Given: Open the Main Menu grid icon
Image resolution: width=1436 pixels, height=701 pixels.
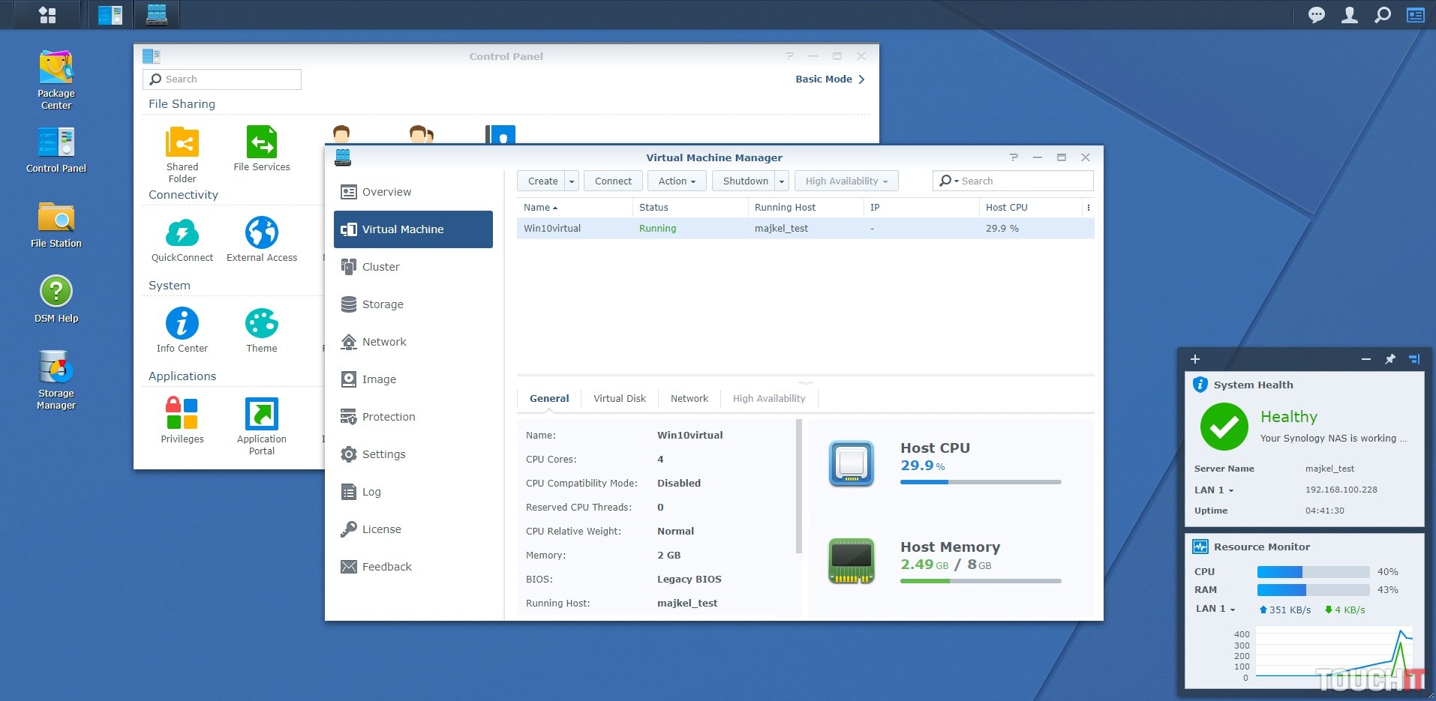Looking at the screenshot, I should click(47, 15).
